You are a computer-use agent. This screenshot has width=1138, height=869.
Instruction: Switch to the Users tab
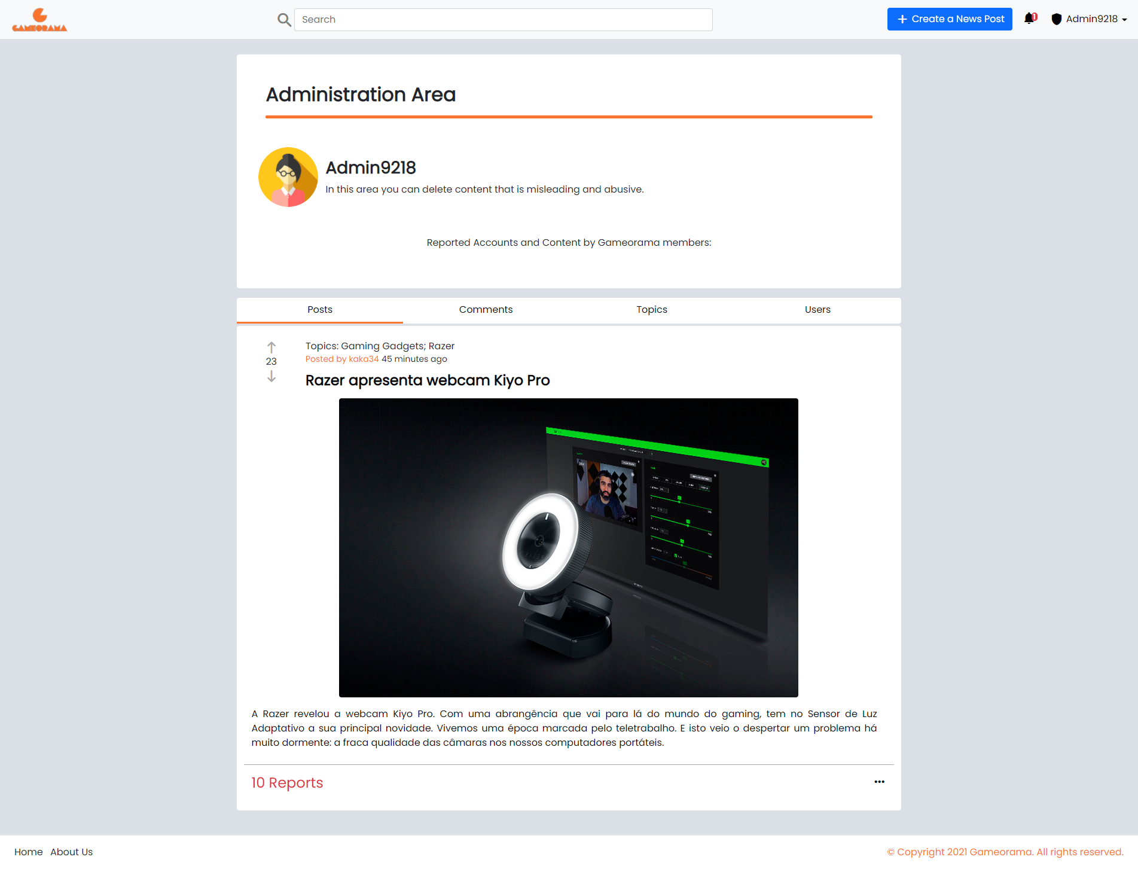817,310
